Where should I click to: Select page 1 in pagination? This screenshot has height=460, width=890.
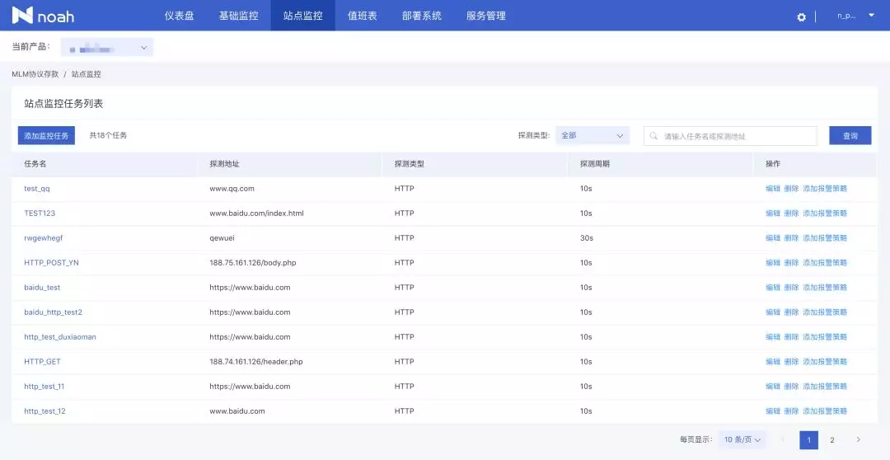(x=809, y=439)
